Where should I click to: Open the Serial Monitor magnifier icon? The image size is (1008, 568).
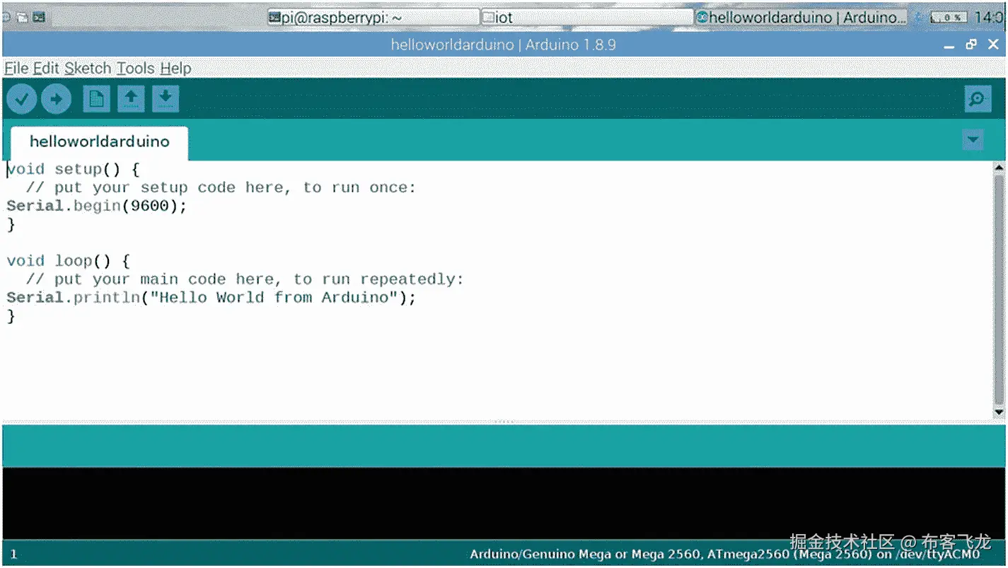pos(978,99)
